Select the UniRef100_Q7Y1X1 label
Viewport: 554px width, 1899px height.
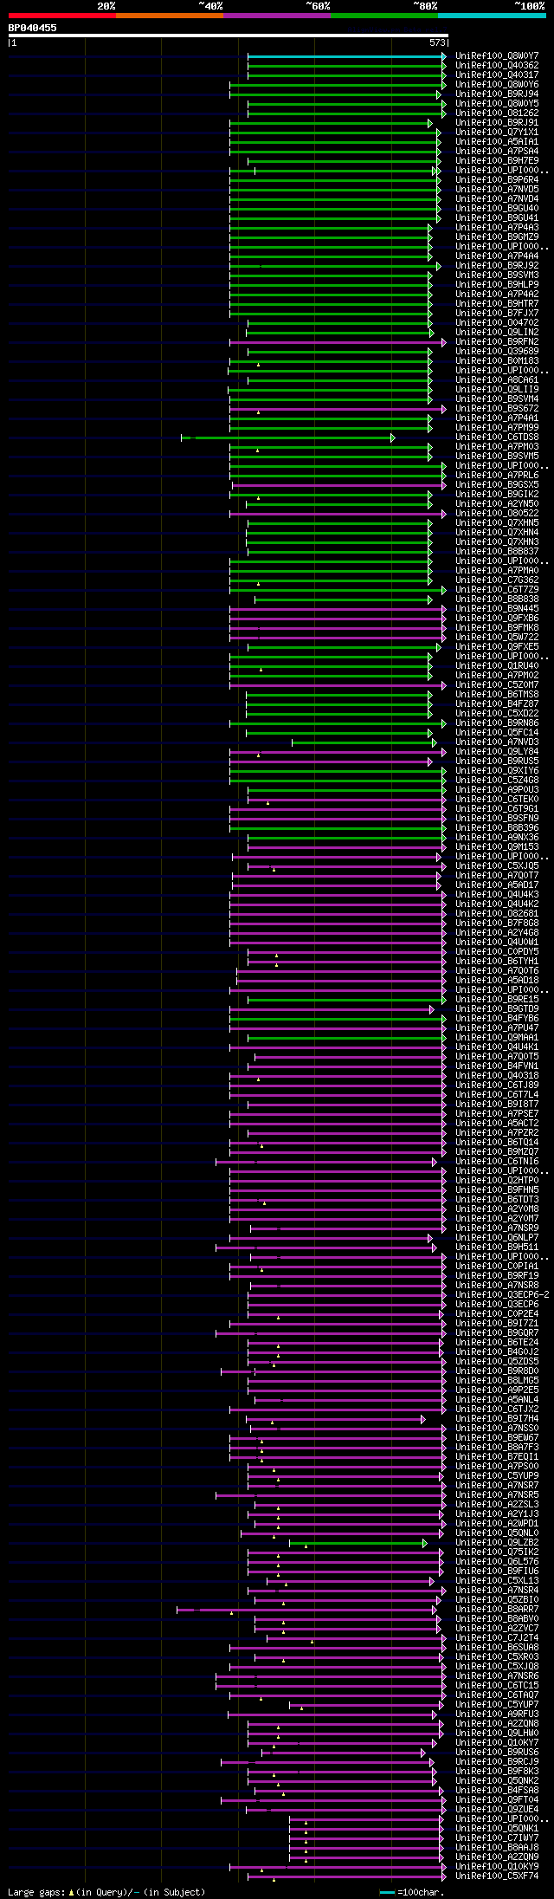(x=497, y=133)
